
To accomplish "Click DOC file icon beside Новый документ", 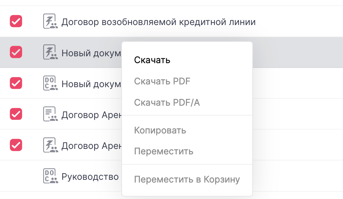I will 50,83.
